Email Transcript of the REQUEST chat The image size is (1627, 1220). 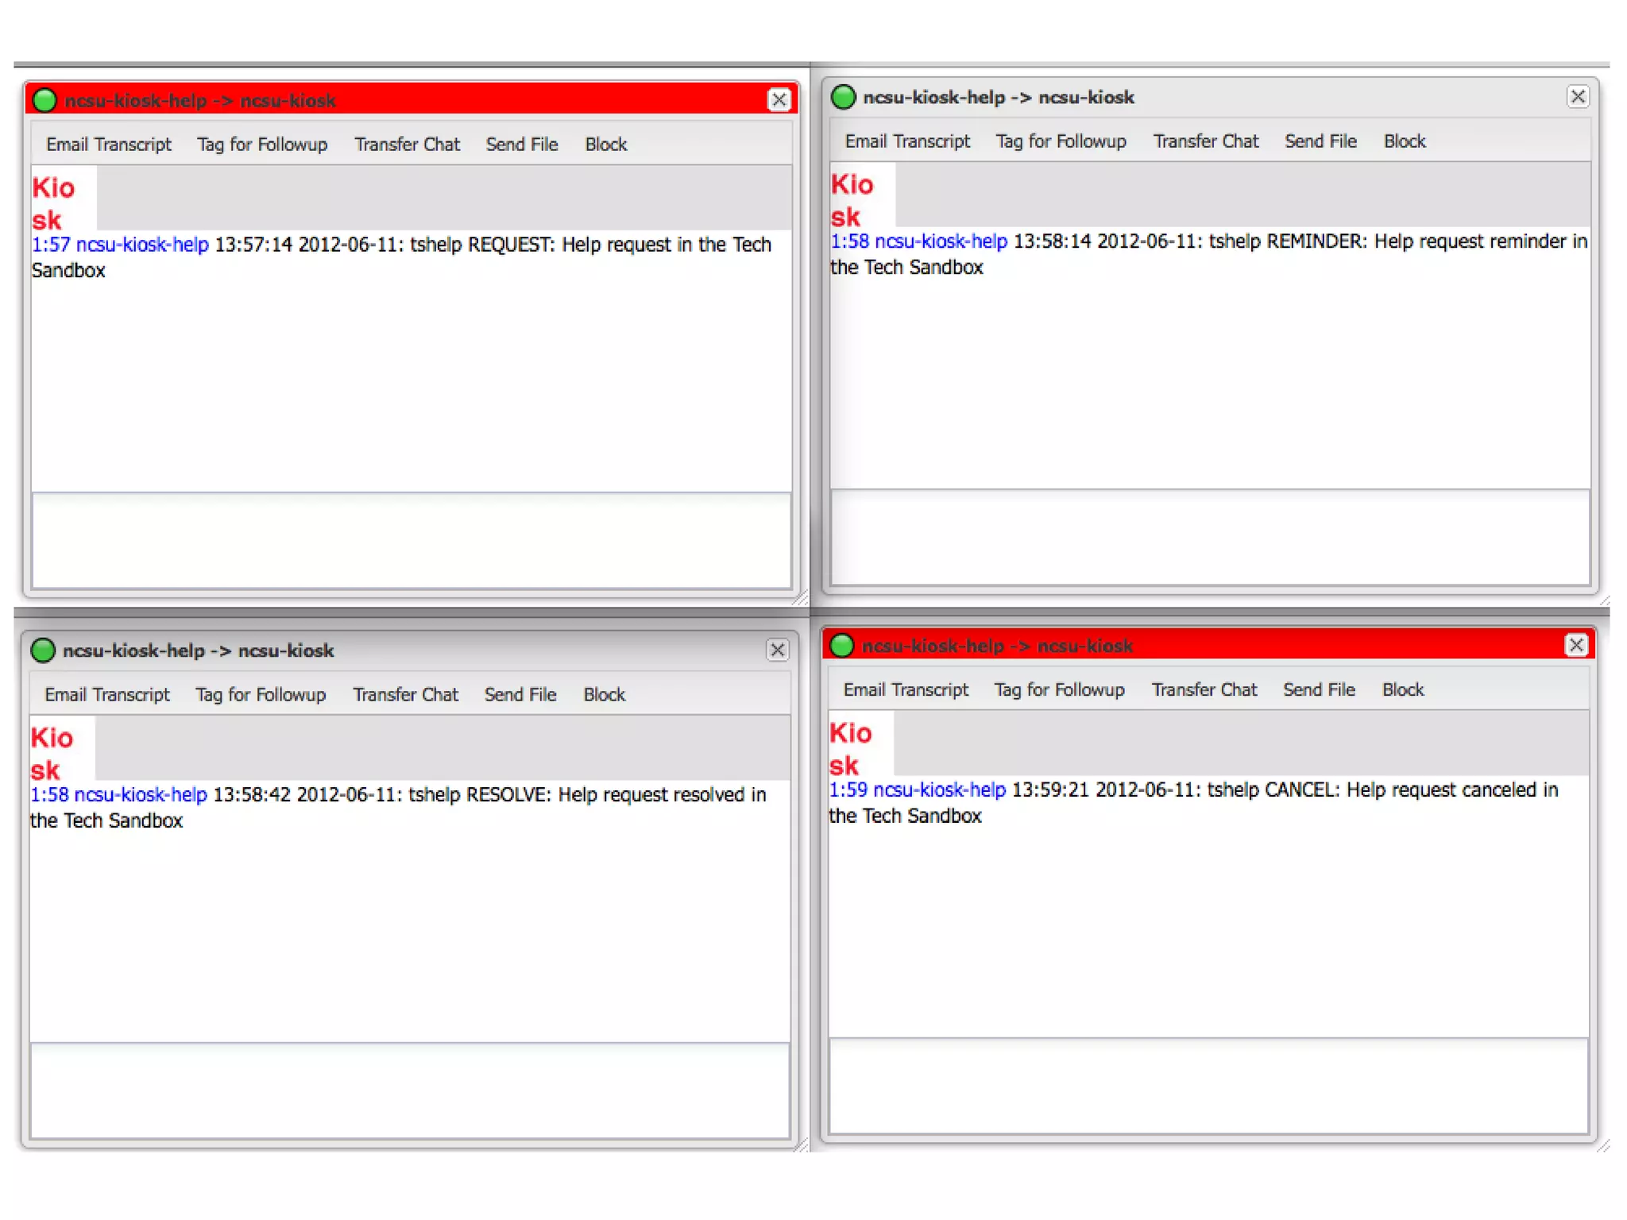[x=109, y=145]
